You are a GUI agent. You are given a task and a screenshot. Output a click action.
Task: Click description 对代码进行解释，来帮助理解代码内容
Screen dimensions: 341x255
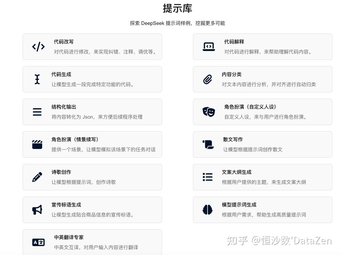coord(268,52)
